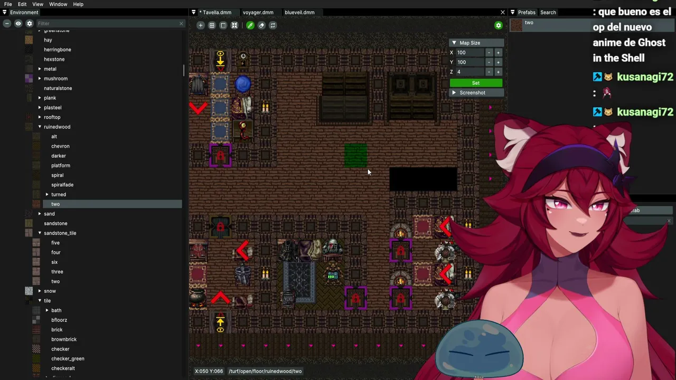Expand the Screenshot section
676x380 pixels.
(x=454, y=93)
